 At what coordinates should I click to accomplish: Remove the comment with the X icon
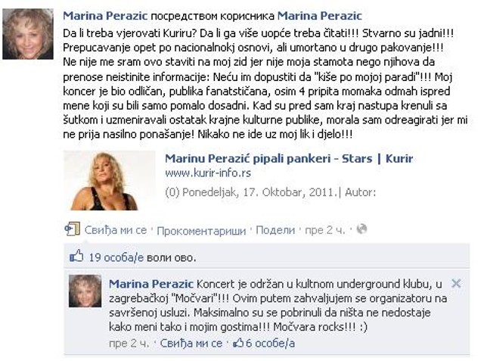pos(456,283)
